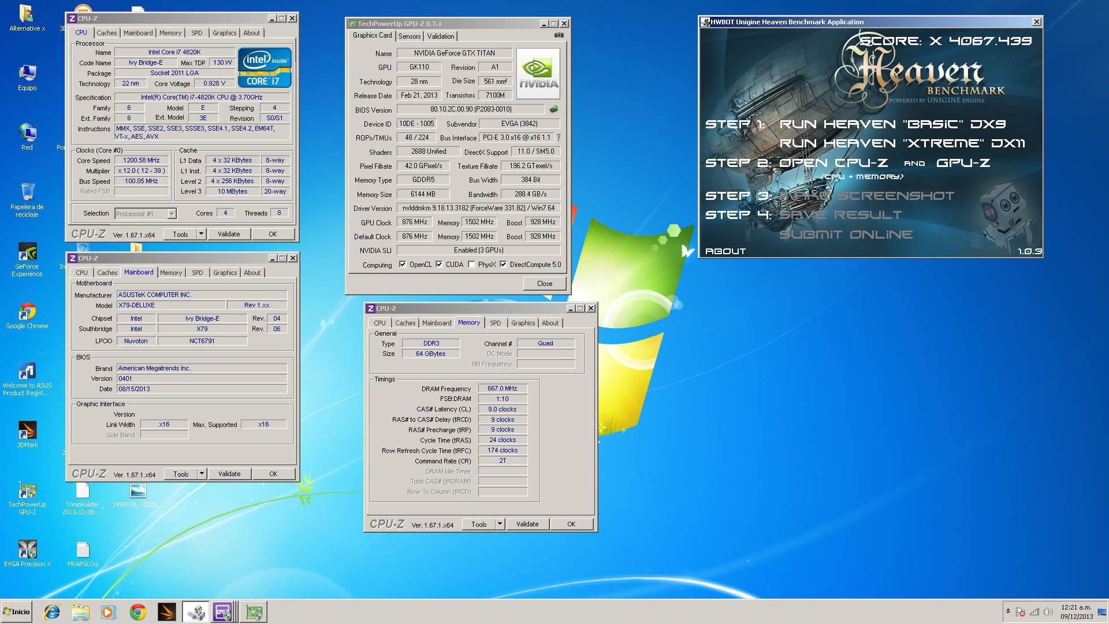The width and height of the screenshot is (1109, 624).
Task: Open Tools dropdown arrow in Mainboard window
Action: (x=202, y=474)
